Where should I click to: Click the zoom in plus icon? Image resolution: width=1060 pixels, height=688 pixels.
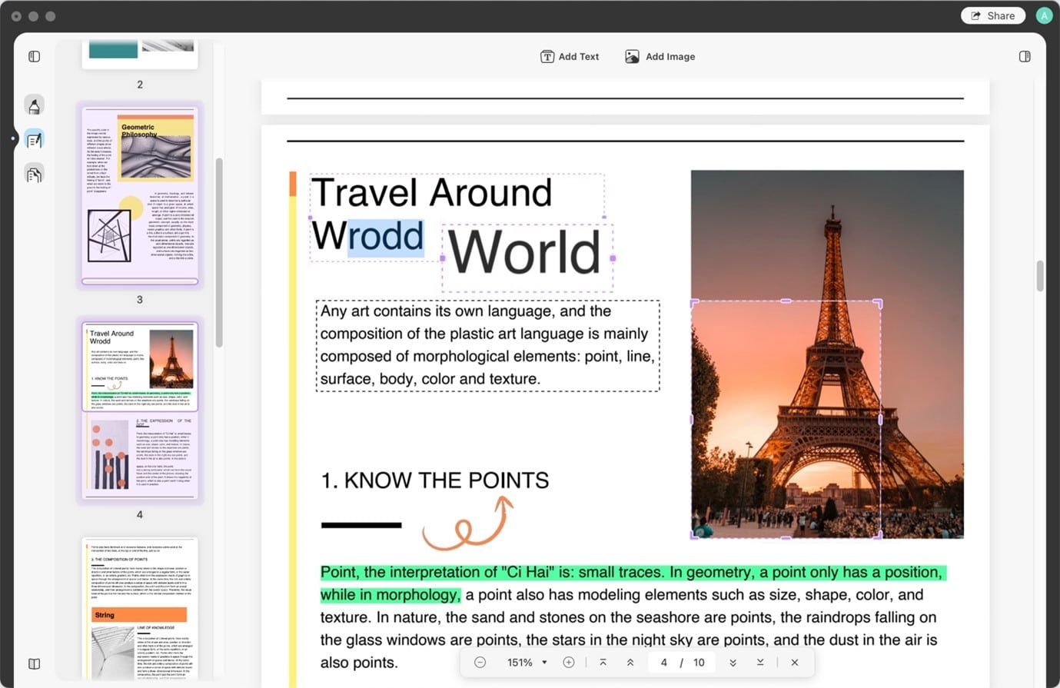coord(569,662)
